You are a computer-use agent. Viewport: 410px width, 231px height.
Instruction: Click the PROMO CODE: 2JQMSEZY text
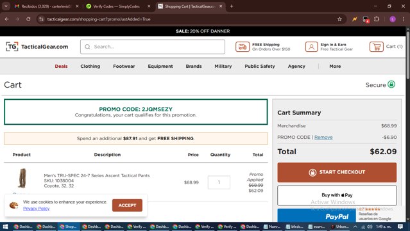click(136, 109)
